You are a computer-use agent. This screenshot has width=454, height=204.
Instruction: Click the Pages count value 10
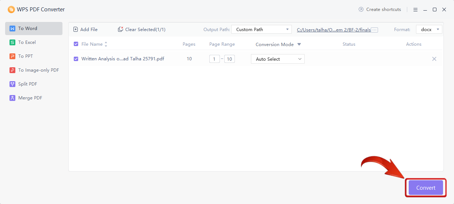(189, 59)
